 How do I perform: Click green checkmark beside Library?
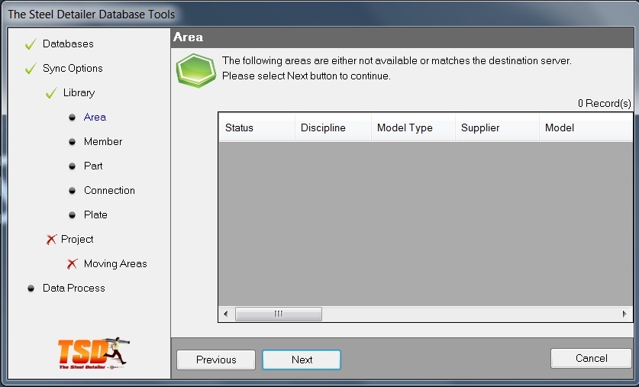pos(51,93)
